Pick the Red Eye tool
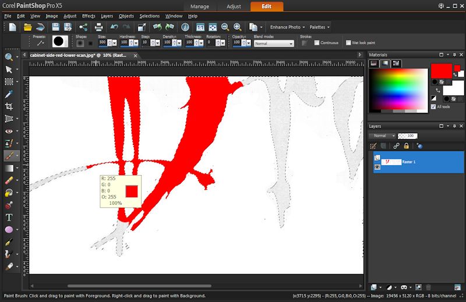This screenshot has width=466, height=302. tap(9, 132)
